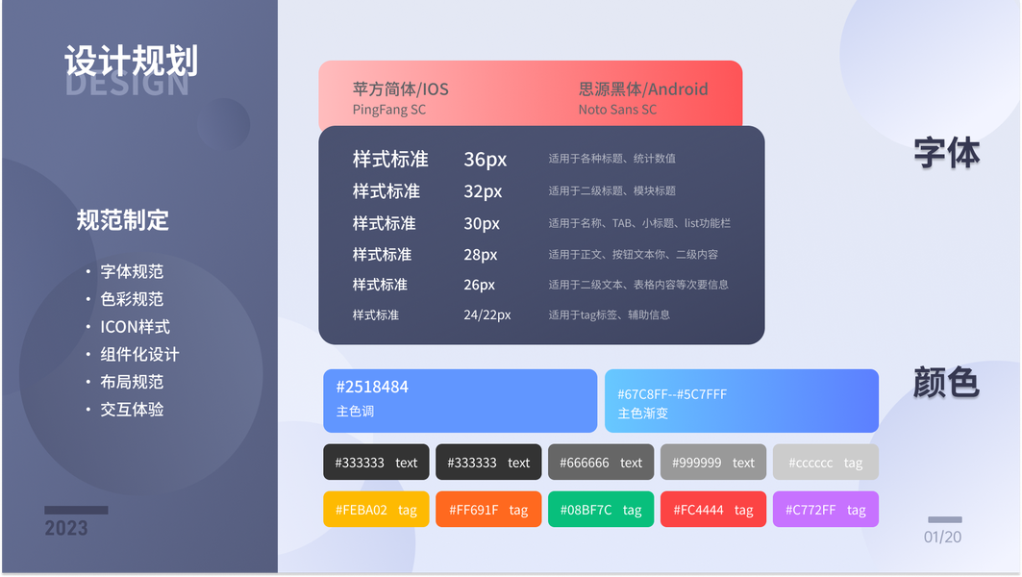Select the 布局规范 bullet item
This screenshot has width=1022, height=577.
point(132,382)
